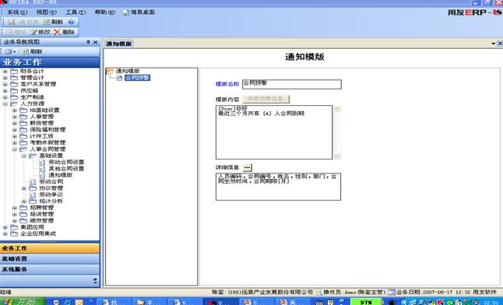Expand the 财务会计 tree node

(5, 72)
